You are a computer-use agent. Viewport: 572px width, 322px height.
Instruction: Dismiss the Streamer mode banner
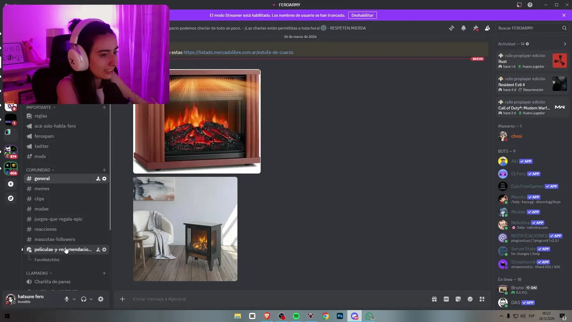564,15
